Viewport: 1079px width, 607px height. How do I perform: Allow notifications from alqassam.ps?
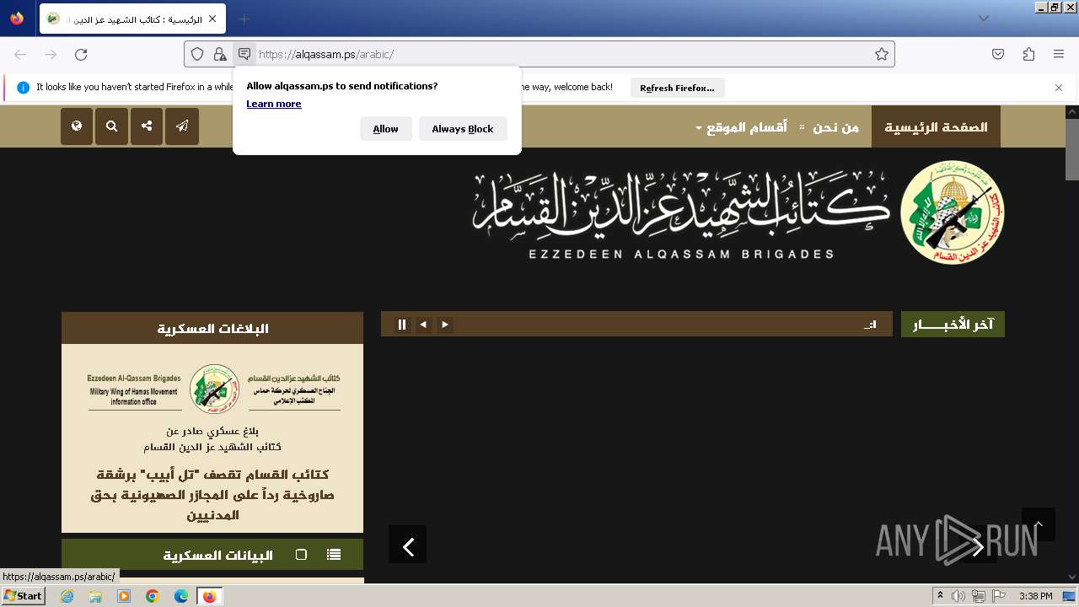(x=385, y=129)
